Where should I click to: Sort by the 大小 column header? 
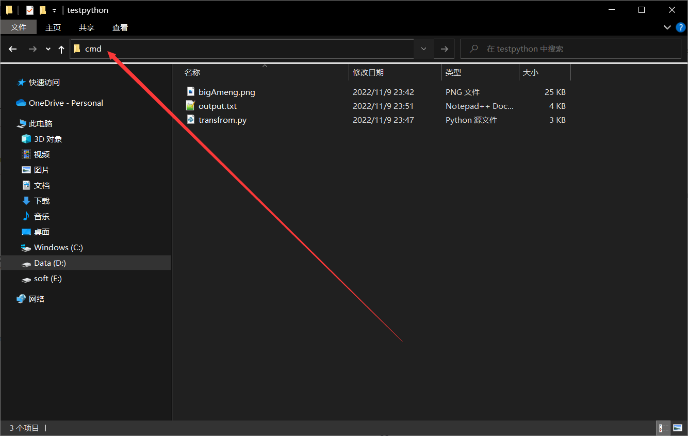tap(545, 73)
